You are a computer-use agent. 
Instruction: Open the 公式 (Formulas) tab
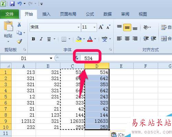pyautogui.click(x=90, y=14)
